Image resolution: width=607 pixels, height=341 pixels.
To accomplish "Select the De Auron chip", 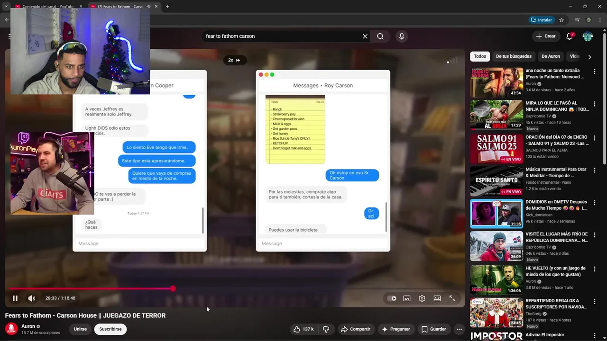I will pos(551,56).
